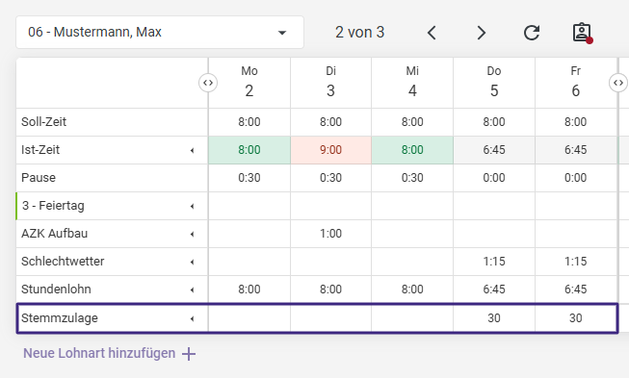The height and width of the screenshot is (378, 629).
Task: Click the Stemmzulage 30 cell on Friday
Action: click(x=576, y=318)
